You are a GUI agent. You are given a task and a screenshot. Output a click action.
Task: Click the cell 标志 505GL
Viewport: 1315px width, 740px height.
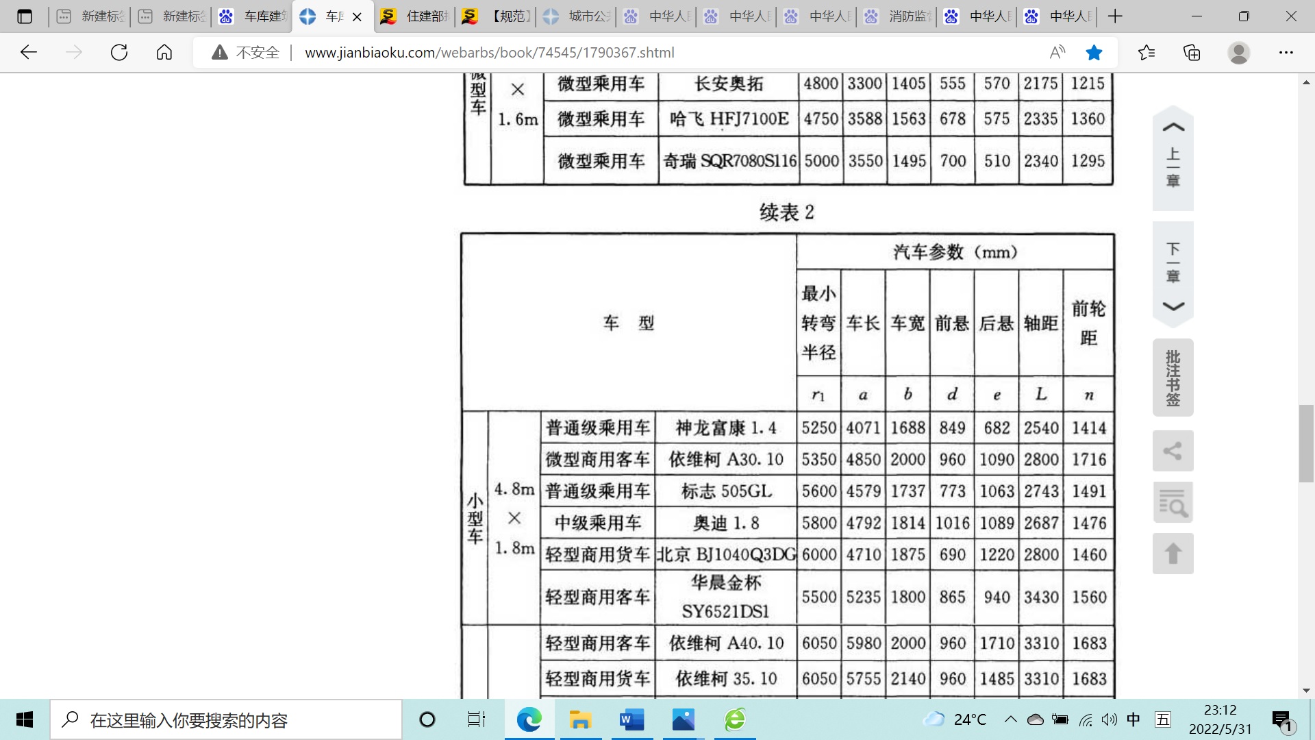726,491
